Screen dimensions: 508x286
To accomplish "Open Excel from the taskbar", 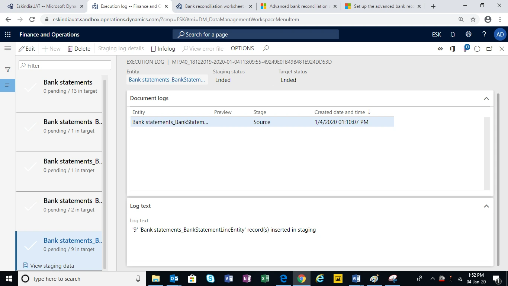I will coord(265,279).
